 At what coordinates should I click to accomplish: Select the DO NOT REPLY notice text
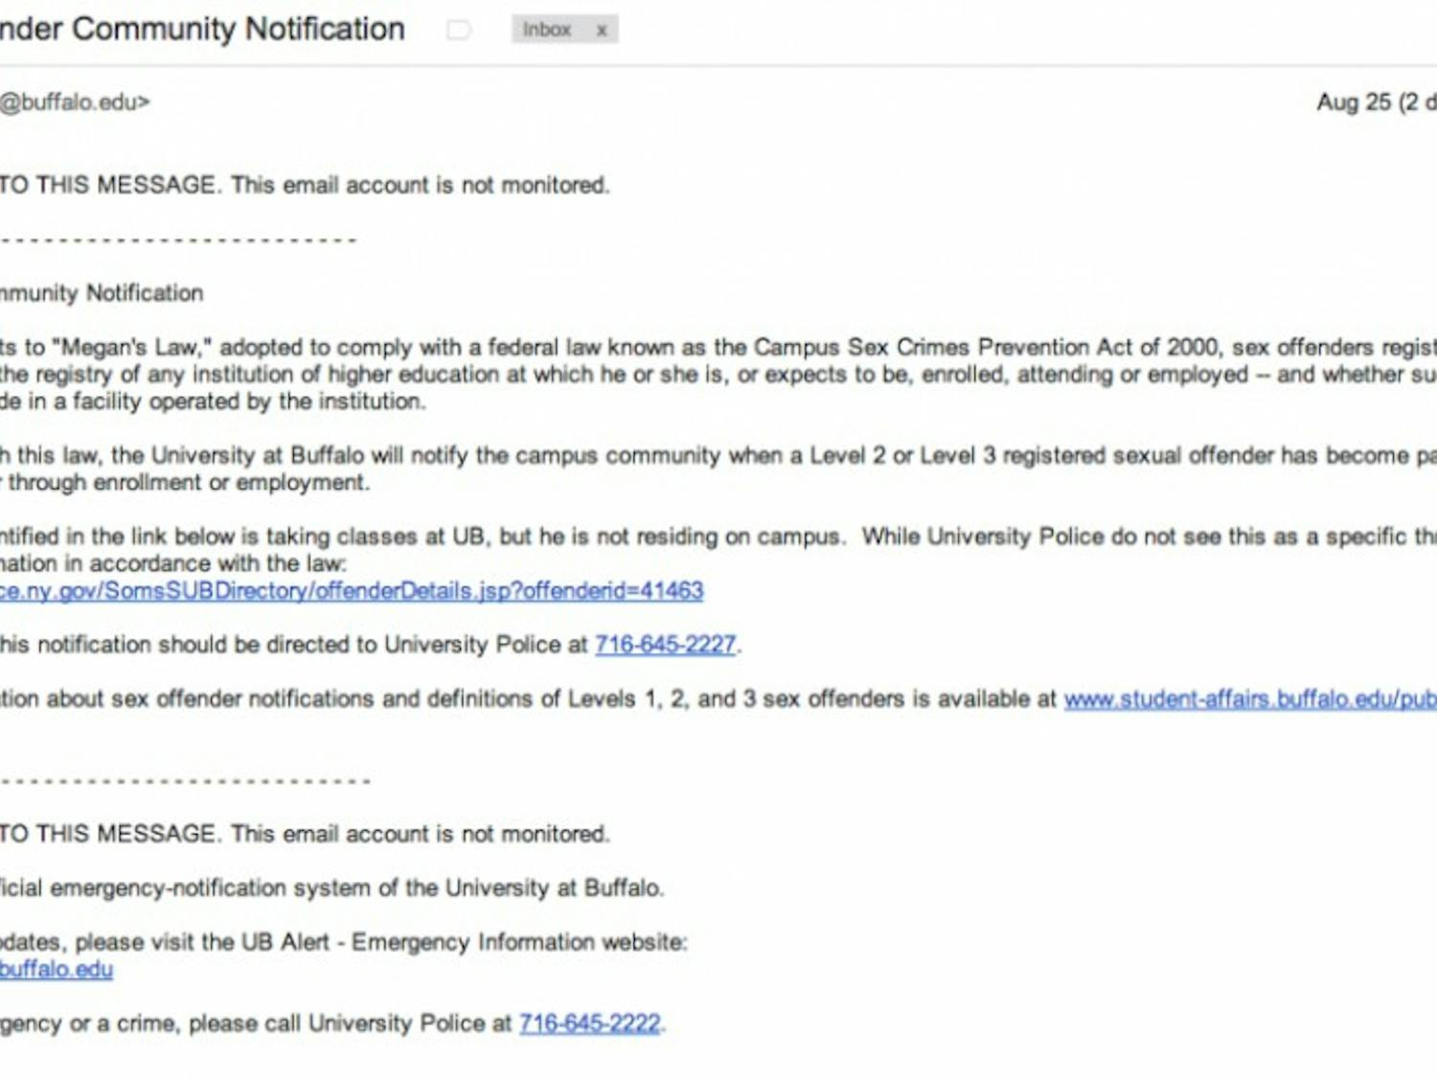(x=307, y=184)
